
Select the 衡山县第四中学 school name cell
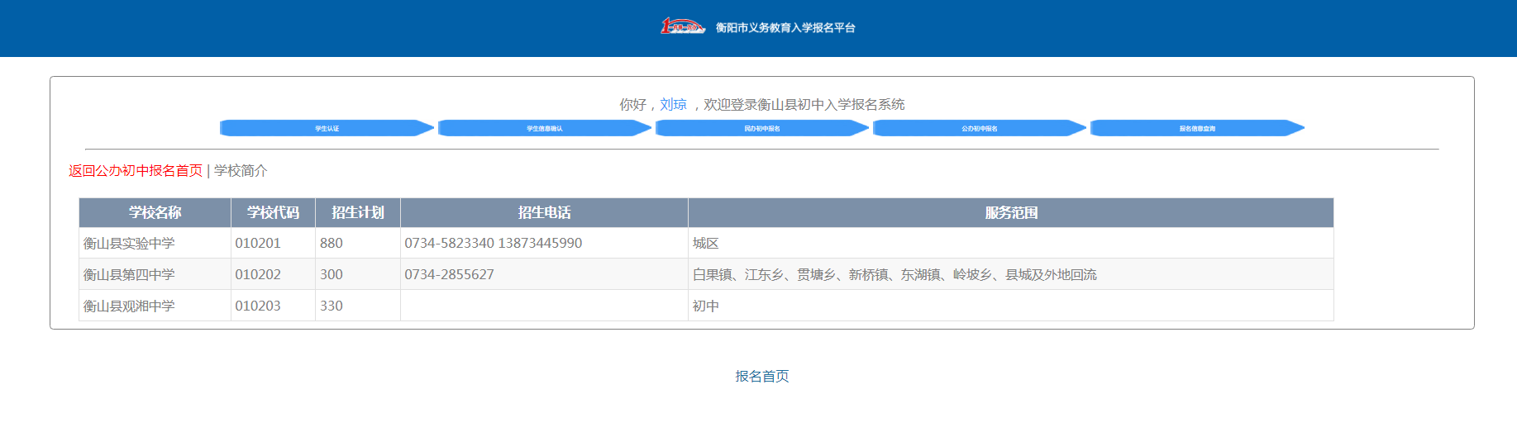pyautogui.click(x=129, y=275)
